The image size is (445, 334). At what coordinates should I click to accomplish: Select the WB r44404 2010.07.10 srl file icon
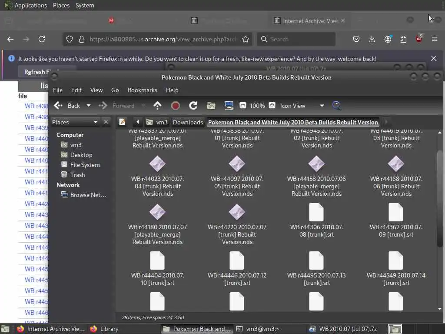(x=157, y=261)
